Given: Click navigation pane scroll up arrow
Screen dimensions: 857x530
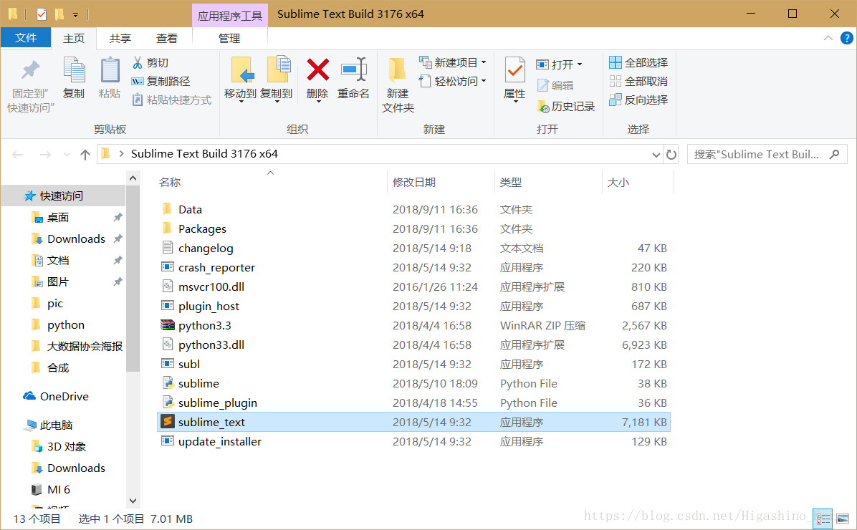Looking at the screenshot, I should tap(133, 178).
